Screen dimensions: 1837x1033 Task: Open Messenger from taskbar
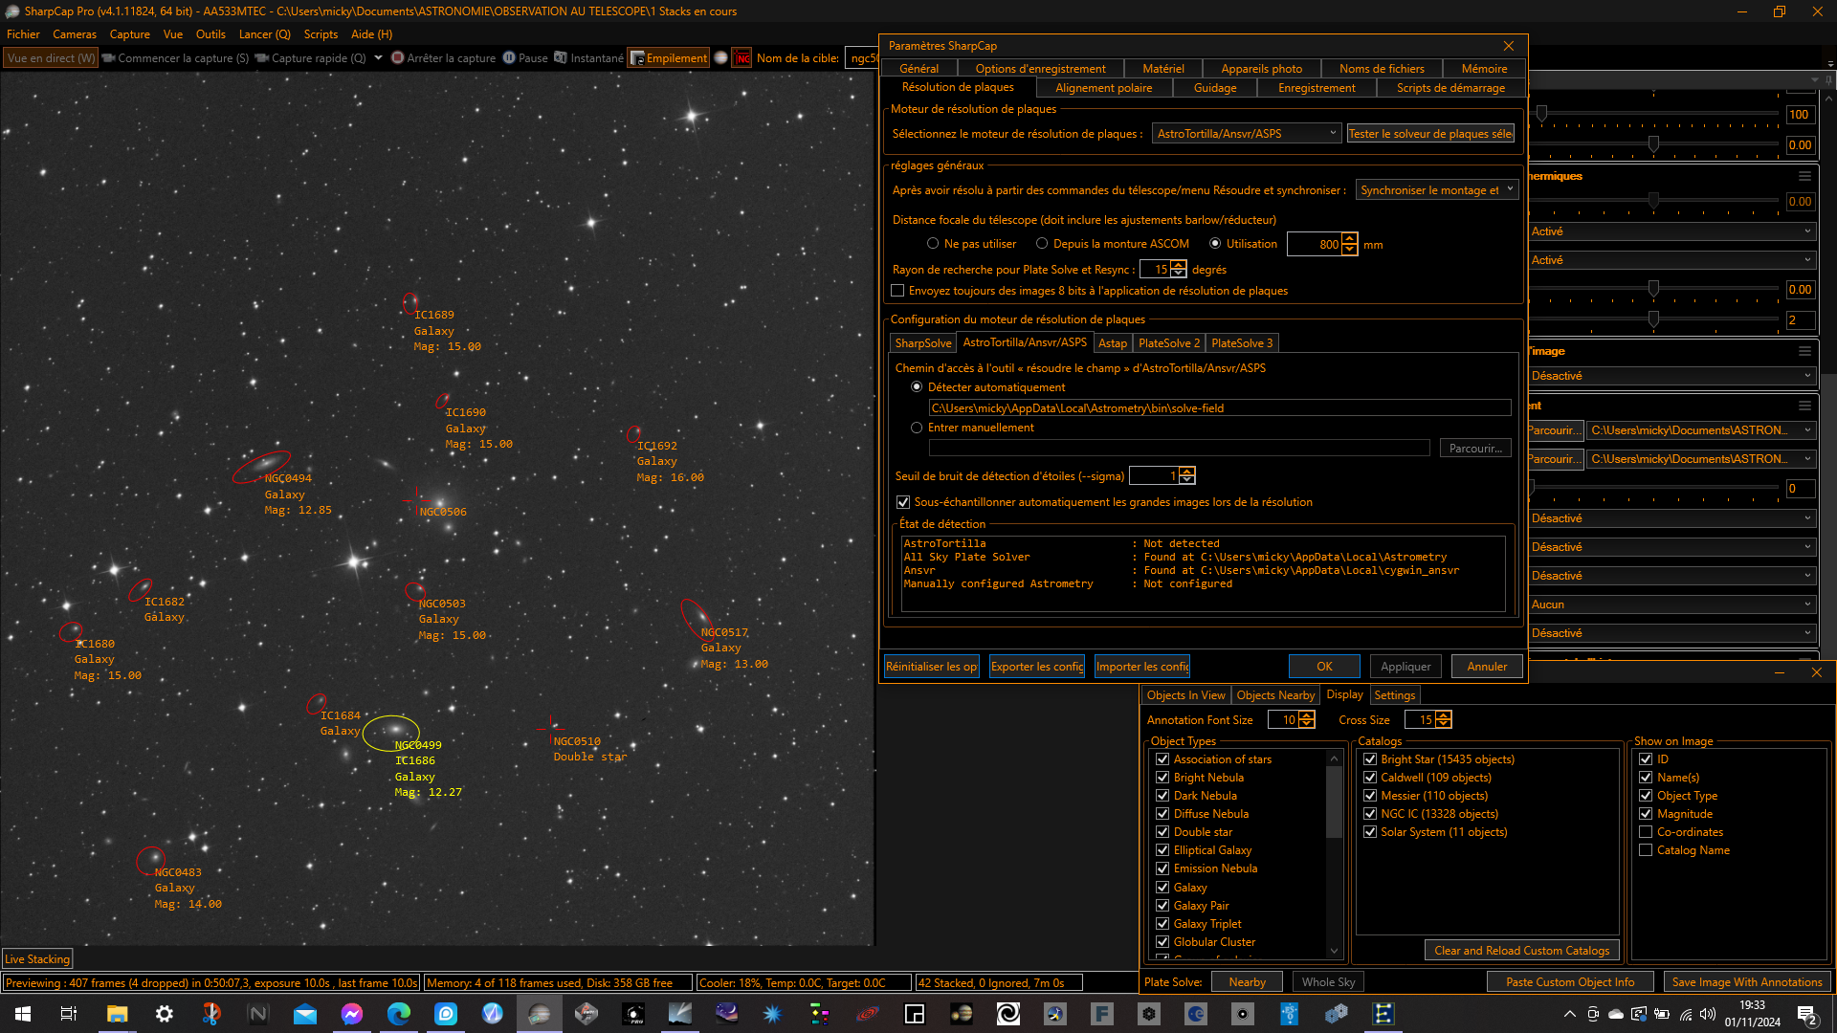[352, 1014]
